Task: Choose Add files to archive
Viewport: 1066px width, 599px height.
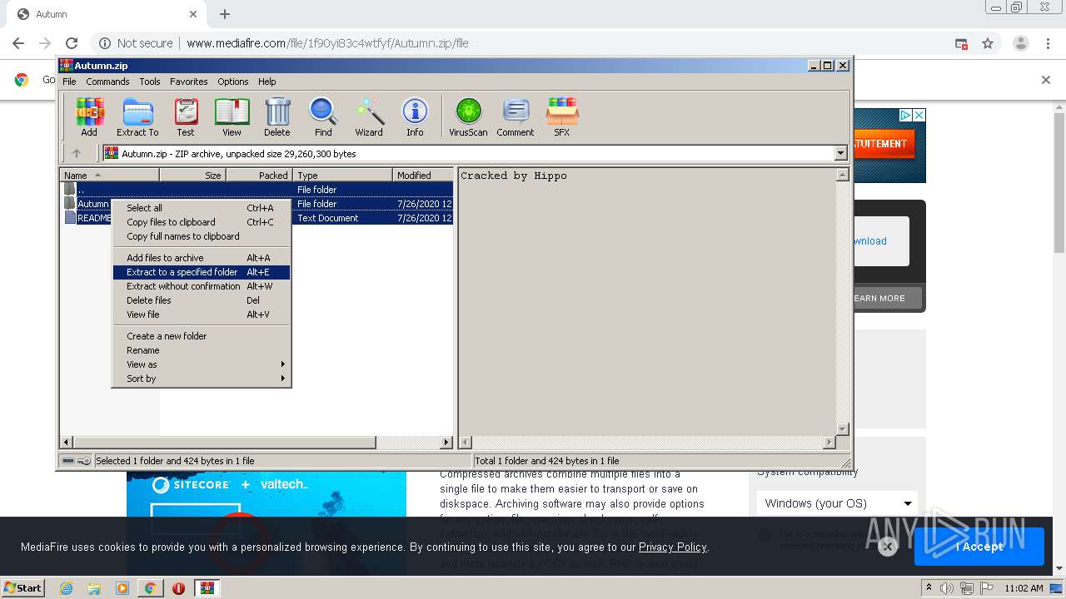Action: [202, 258]
